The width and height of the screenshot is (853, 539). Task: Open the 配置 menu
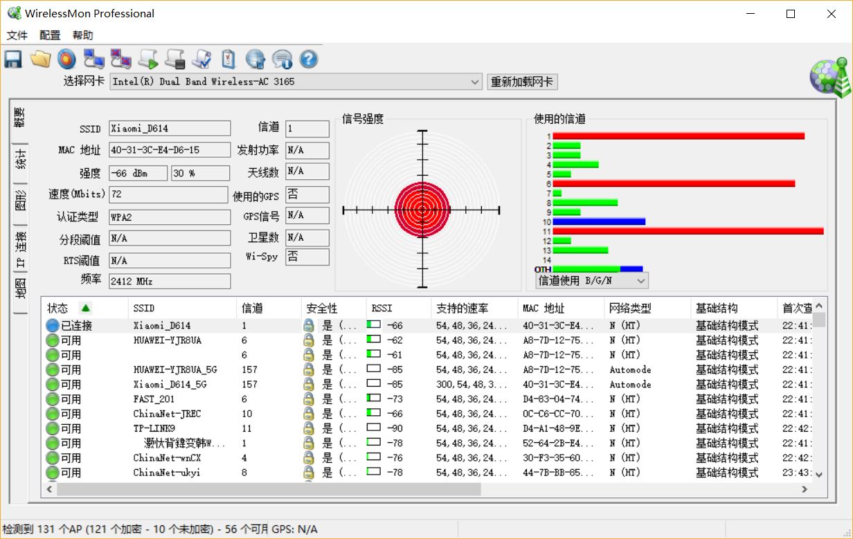[x=50, y=35]
